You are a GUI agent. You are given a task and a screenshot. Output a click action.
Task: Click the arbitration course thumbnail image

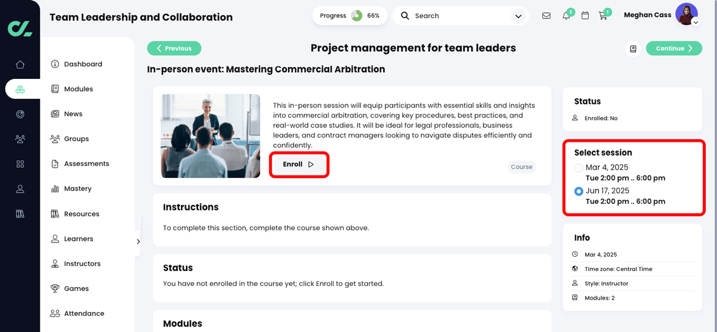click(x=210, y=136)
